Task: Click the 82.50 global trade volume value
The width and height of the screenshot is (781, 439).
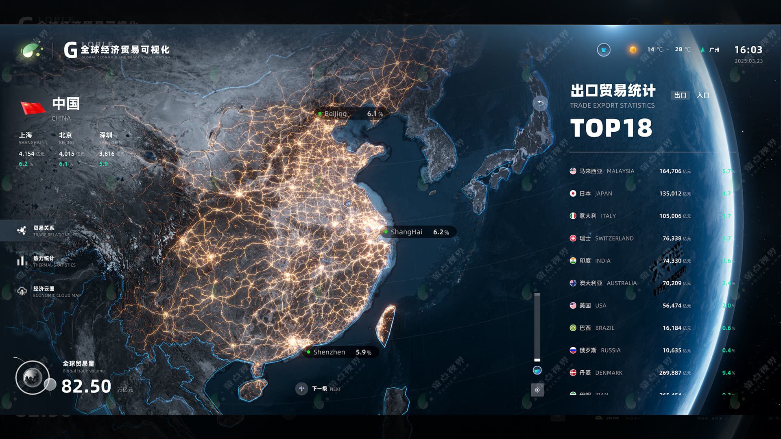Action: click(86, 386)
